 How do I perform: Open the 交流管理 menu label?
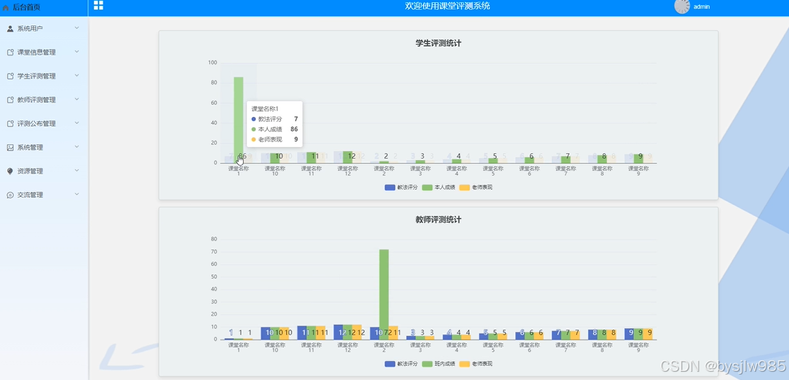[30, 195]
